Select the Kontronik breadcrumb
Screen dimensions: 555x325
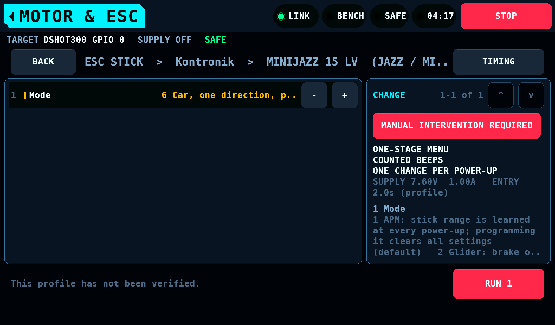coord(204,62)
